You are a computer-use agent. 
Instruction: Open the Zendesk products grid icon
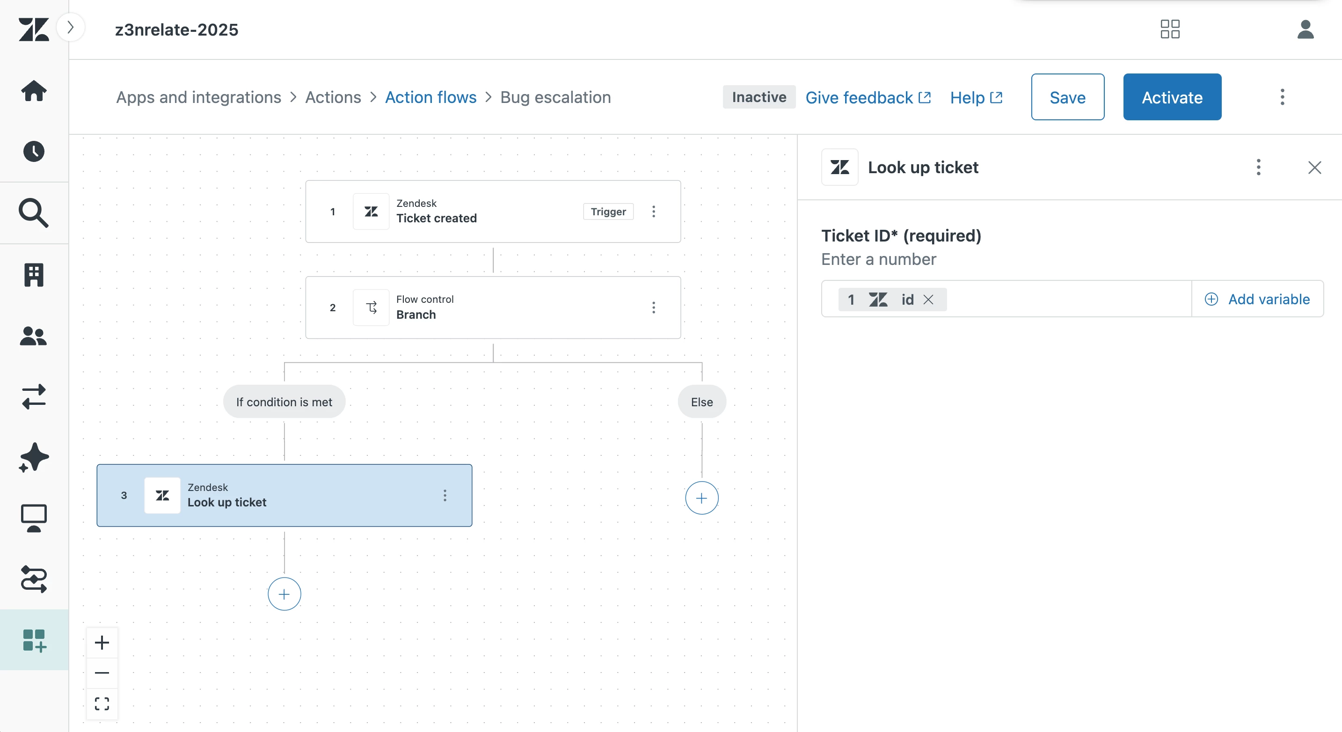tap(1169, 29)
